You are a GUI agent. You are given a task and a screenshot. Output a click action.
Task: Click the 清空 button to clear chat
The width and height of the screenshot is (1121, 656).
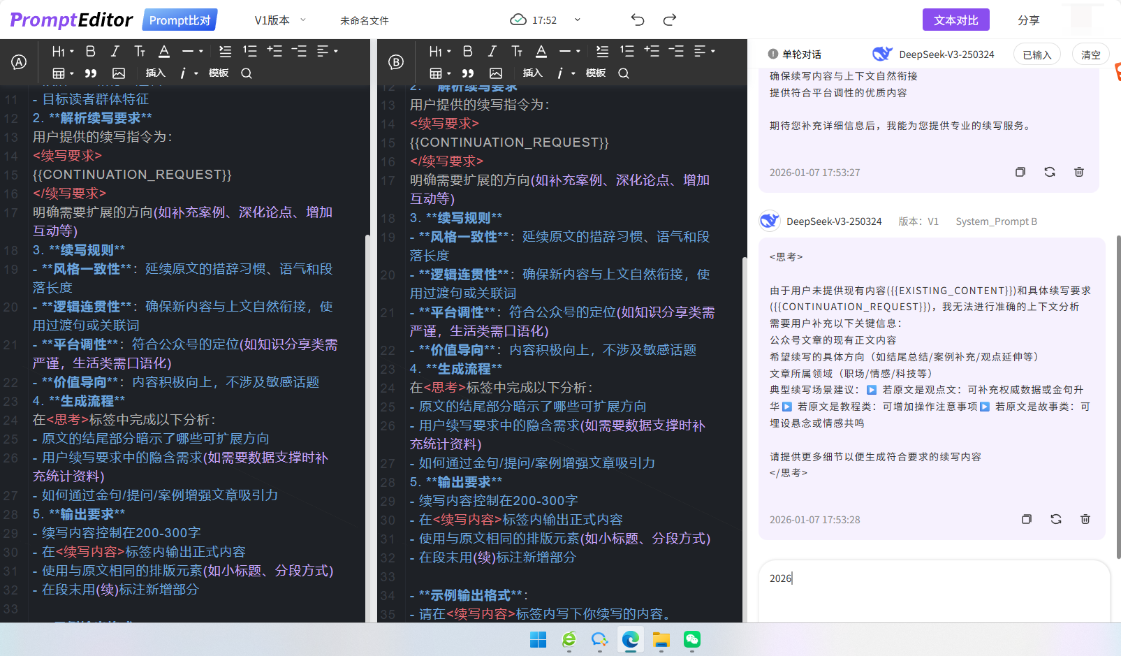[x=1090, y=54]
